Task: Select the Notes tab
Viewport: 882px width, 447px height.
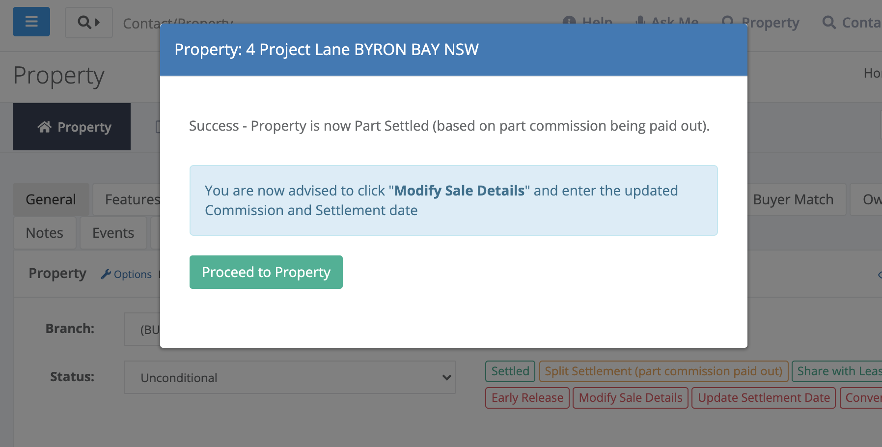Action: click(x=45, y=233)
